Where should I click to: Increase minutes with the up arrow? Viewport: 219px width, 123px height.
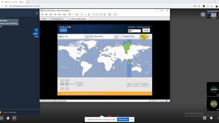[67, 80]
